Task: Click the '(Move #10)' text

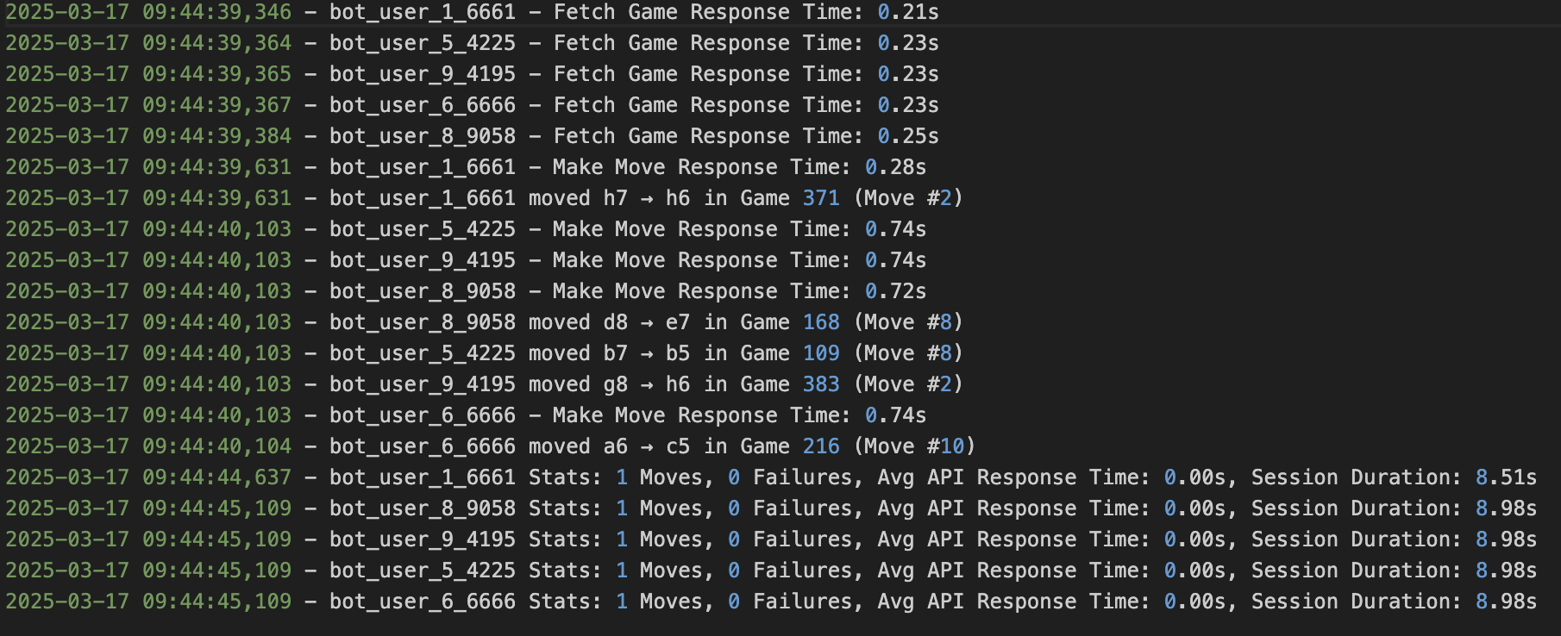Action: [914, 446]
